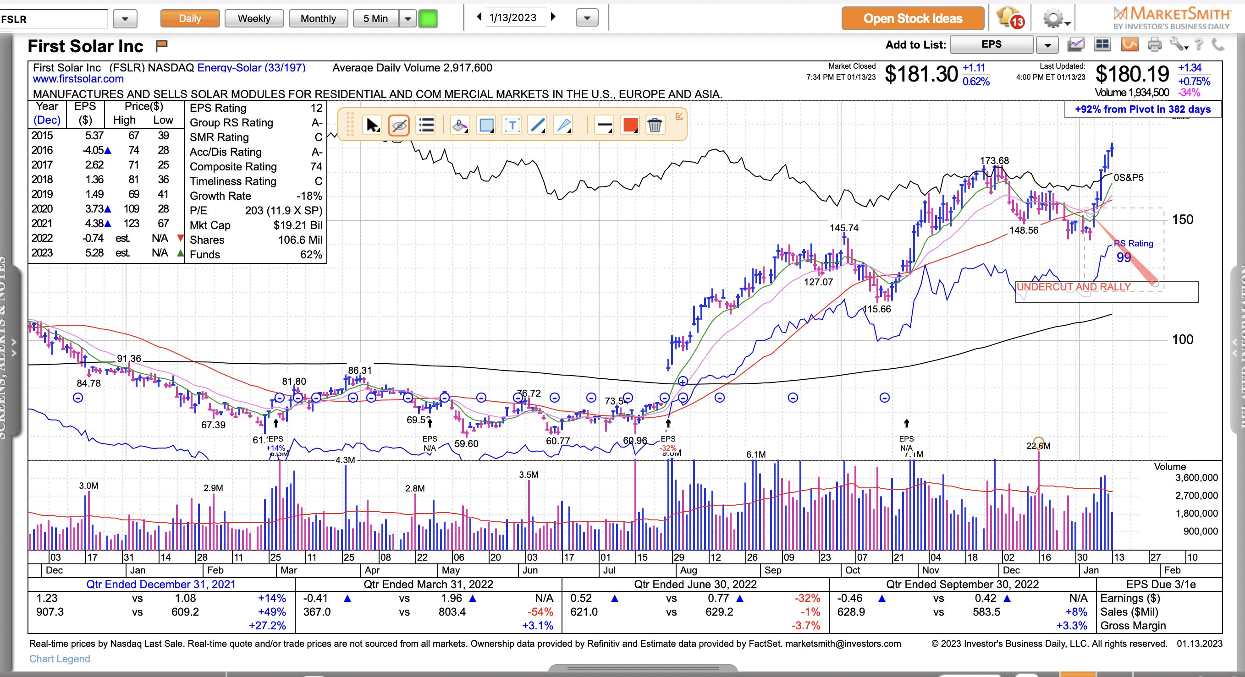The width and height of the screenshot is (1245, 677).
Task: Select the triangle pointer drawing tool
Action: (x=563, y=126)
